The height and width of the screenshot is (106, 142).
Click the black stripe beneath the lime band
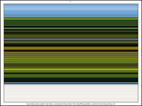coord(71,73)
